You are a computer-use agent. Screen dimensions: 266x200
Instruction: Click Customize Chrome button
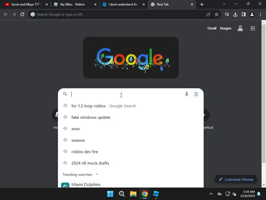[236, 179]
